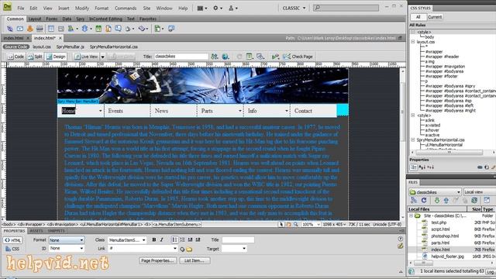Open the 100% zoom level dropdown
The width and height of the screenshot is (496, 279).
coord(311,224)
